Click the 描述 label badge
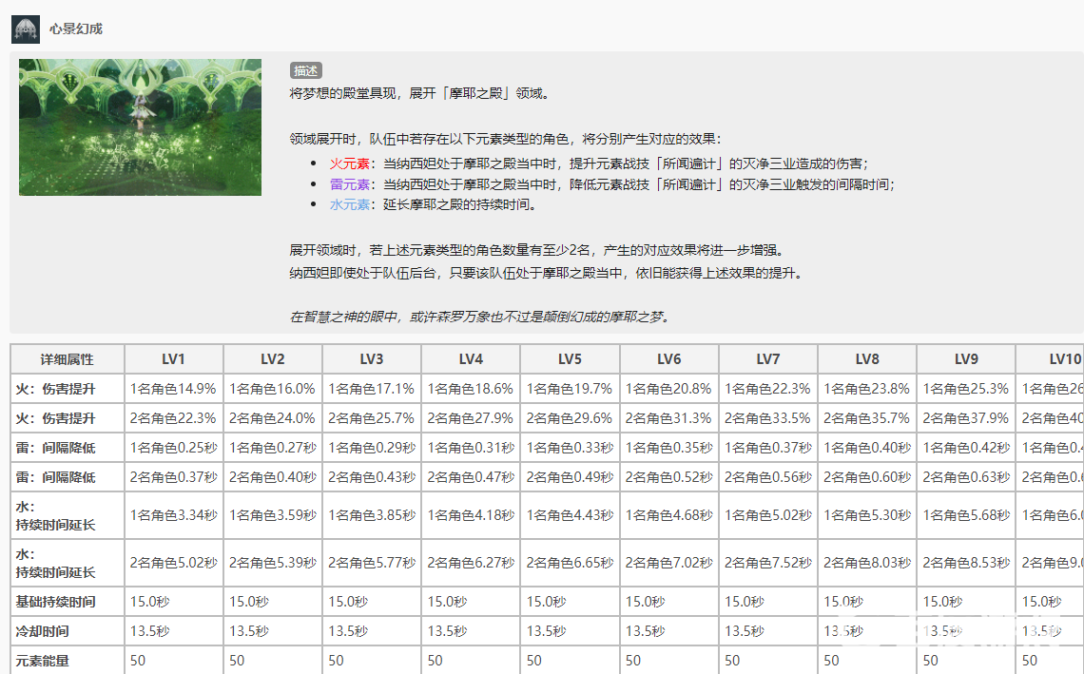 (305, 70)
